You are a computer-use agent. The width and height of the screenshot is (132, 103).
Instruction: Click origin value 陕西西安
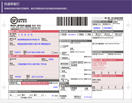[97, 28]
